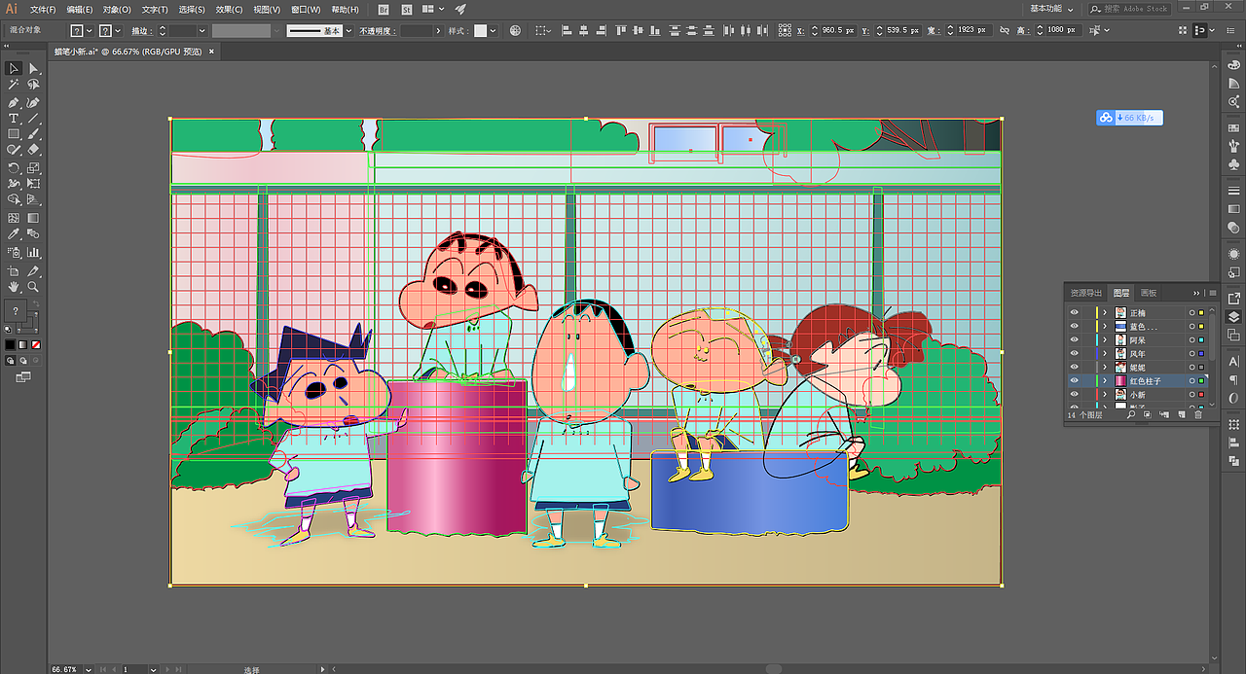Toggle visibility of 正楠 layer
Screen dimensions: 1246x674
pos(1075,313)
